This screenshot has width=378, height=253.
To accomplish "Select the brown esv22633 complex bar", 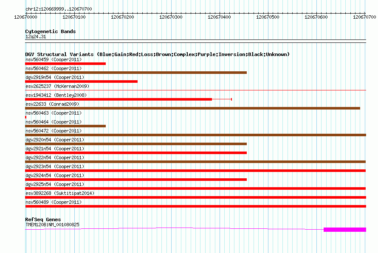I will pyautogui.click(x=193, y=108).
